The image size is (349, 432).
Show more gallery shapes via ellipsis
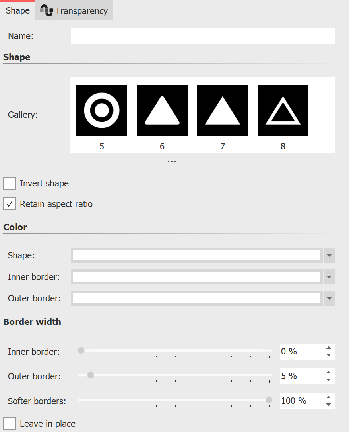pos(172,162)
